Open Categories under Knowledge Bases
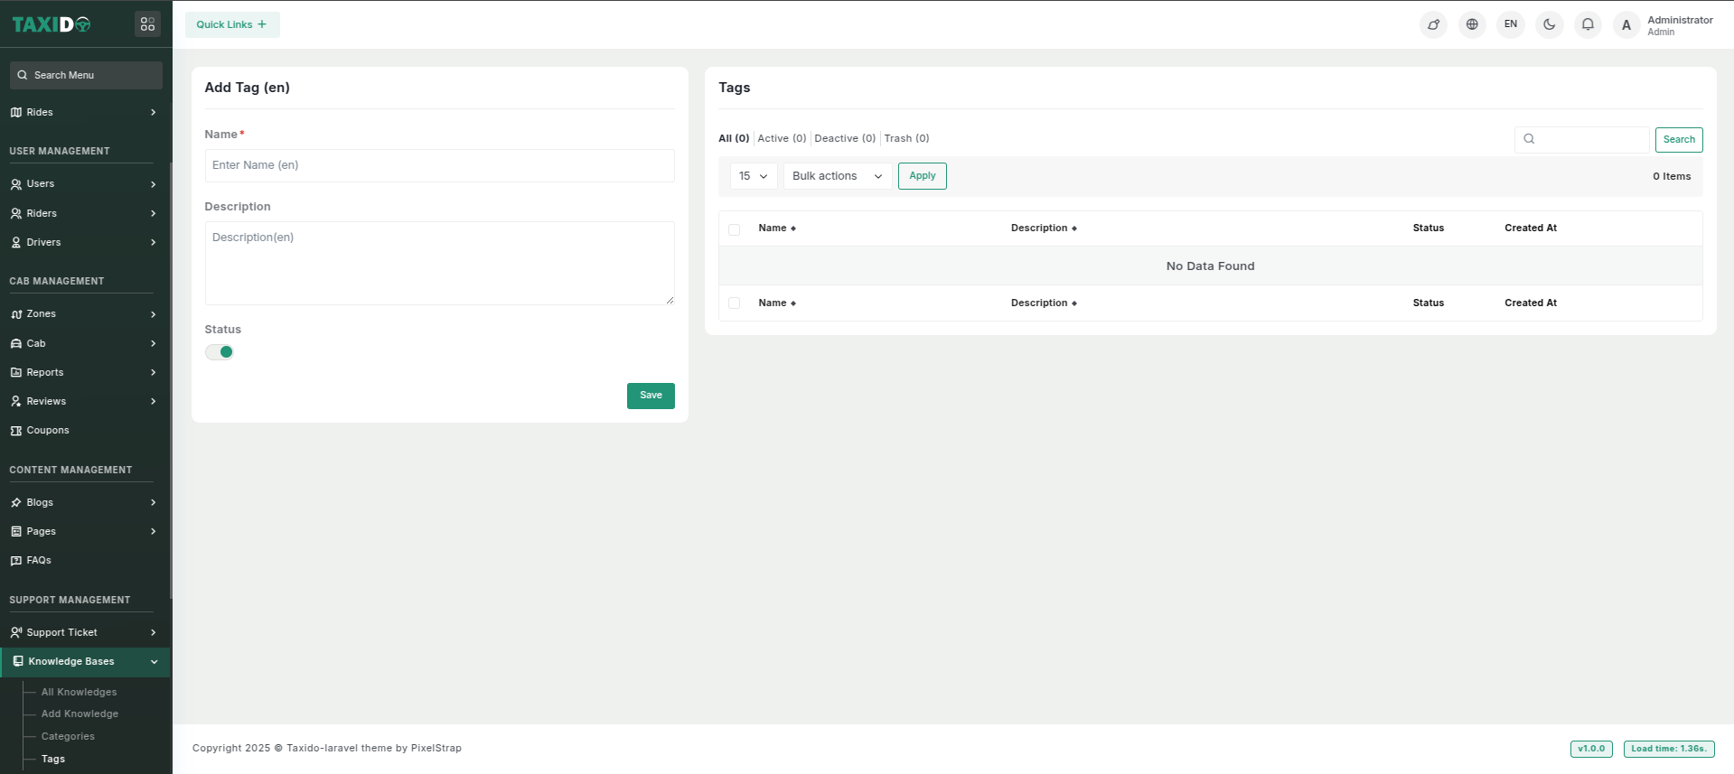 [68, 737]
